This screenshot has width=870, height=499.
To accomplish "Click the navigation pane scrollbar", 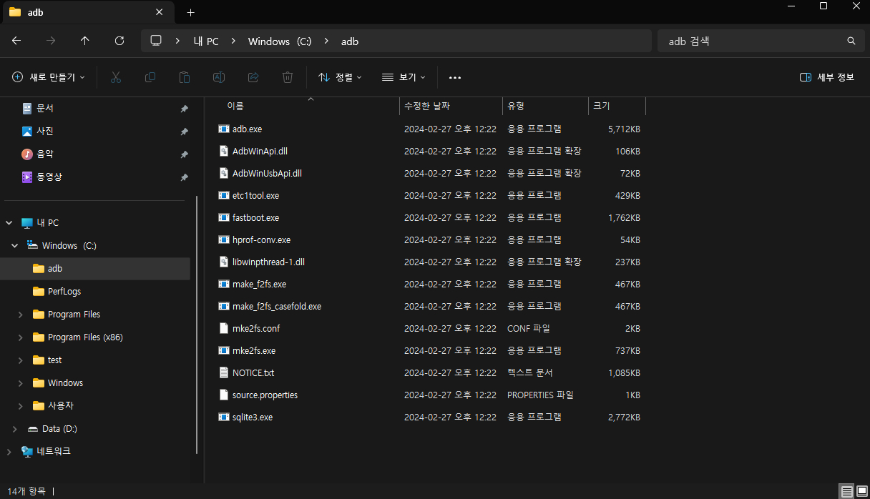I will (197, 325).
